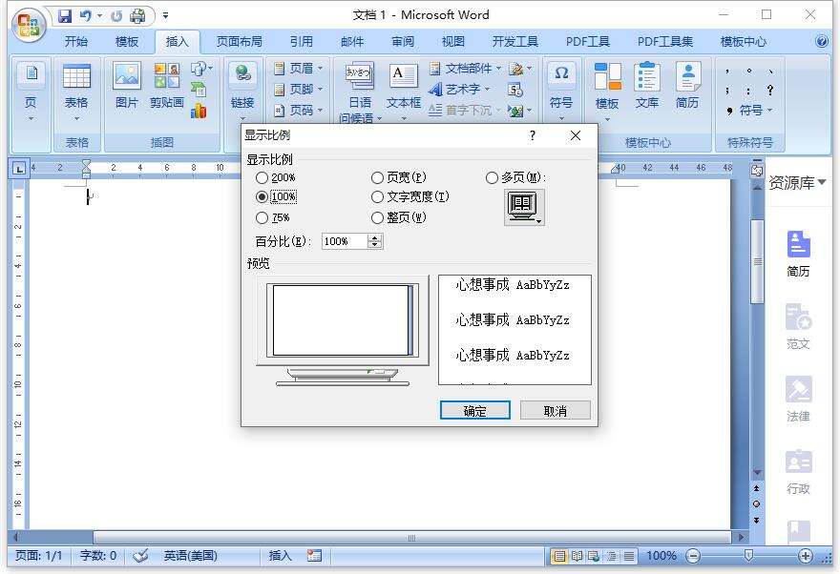This screenshot has height=574, width=840.
Task: Click the 字数: 0 word count indicator
Action: point(98,556)
